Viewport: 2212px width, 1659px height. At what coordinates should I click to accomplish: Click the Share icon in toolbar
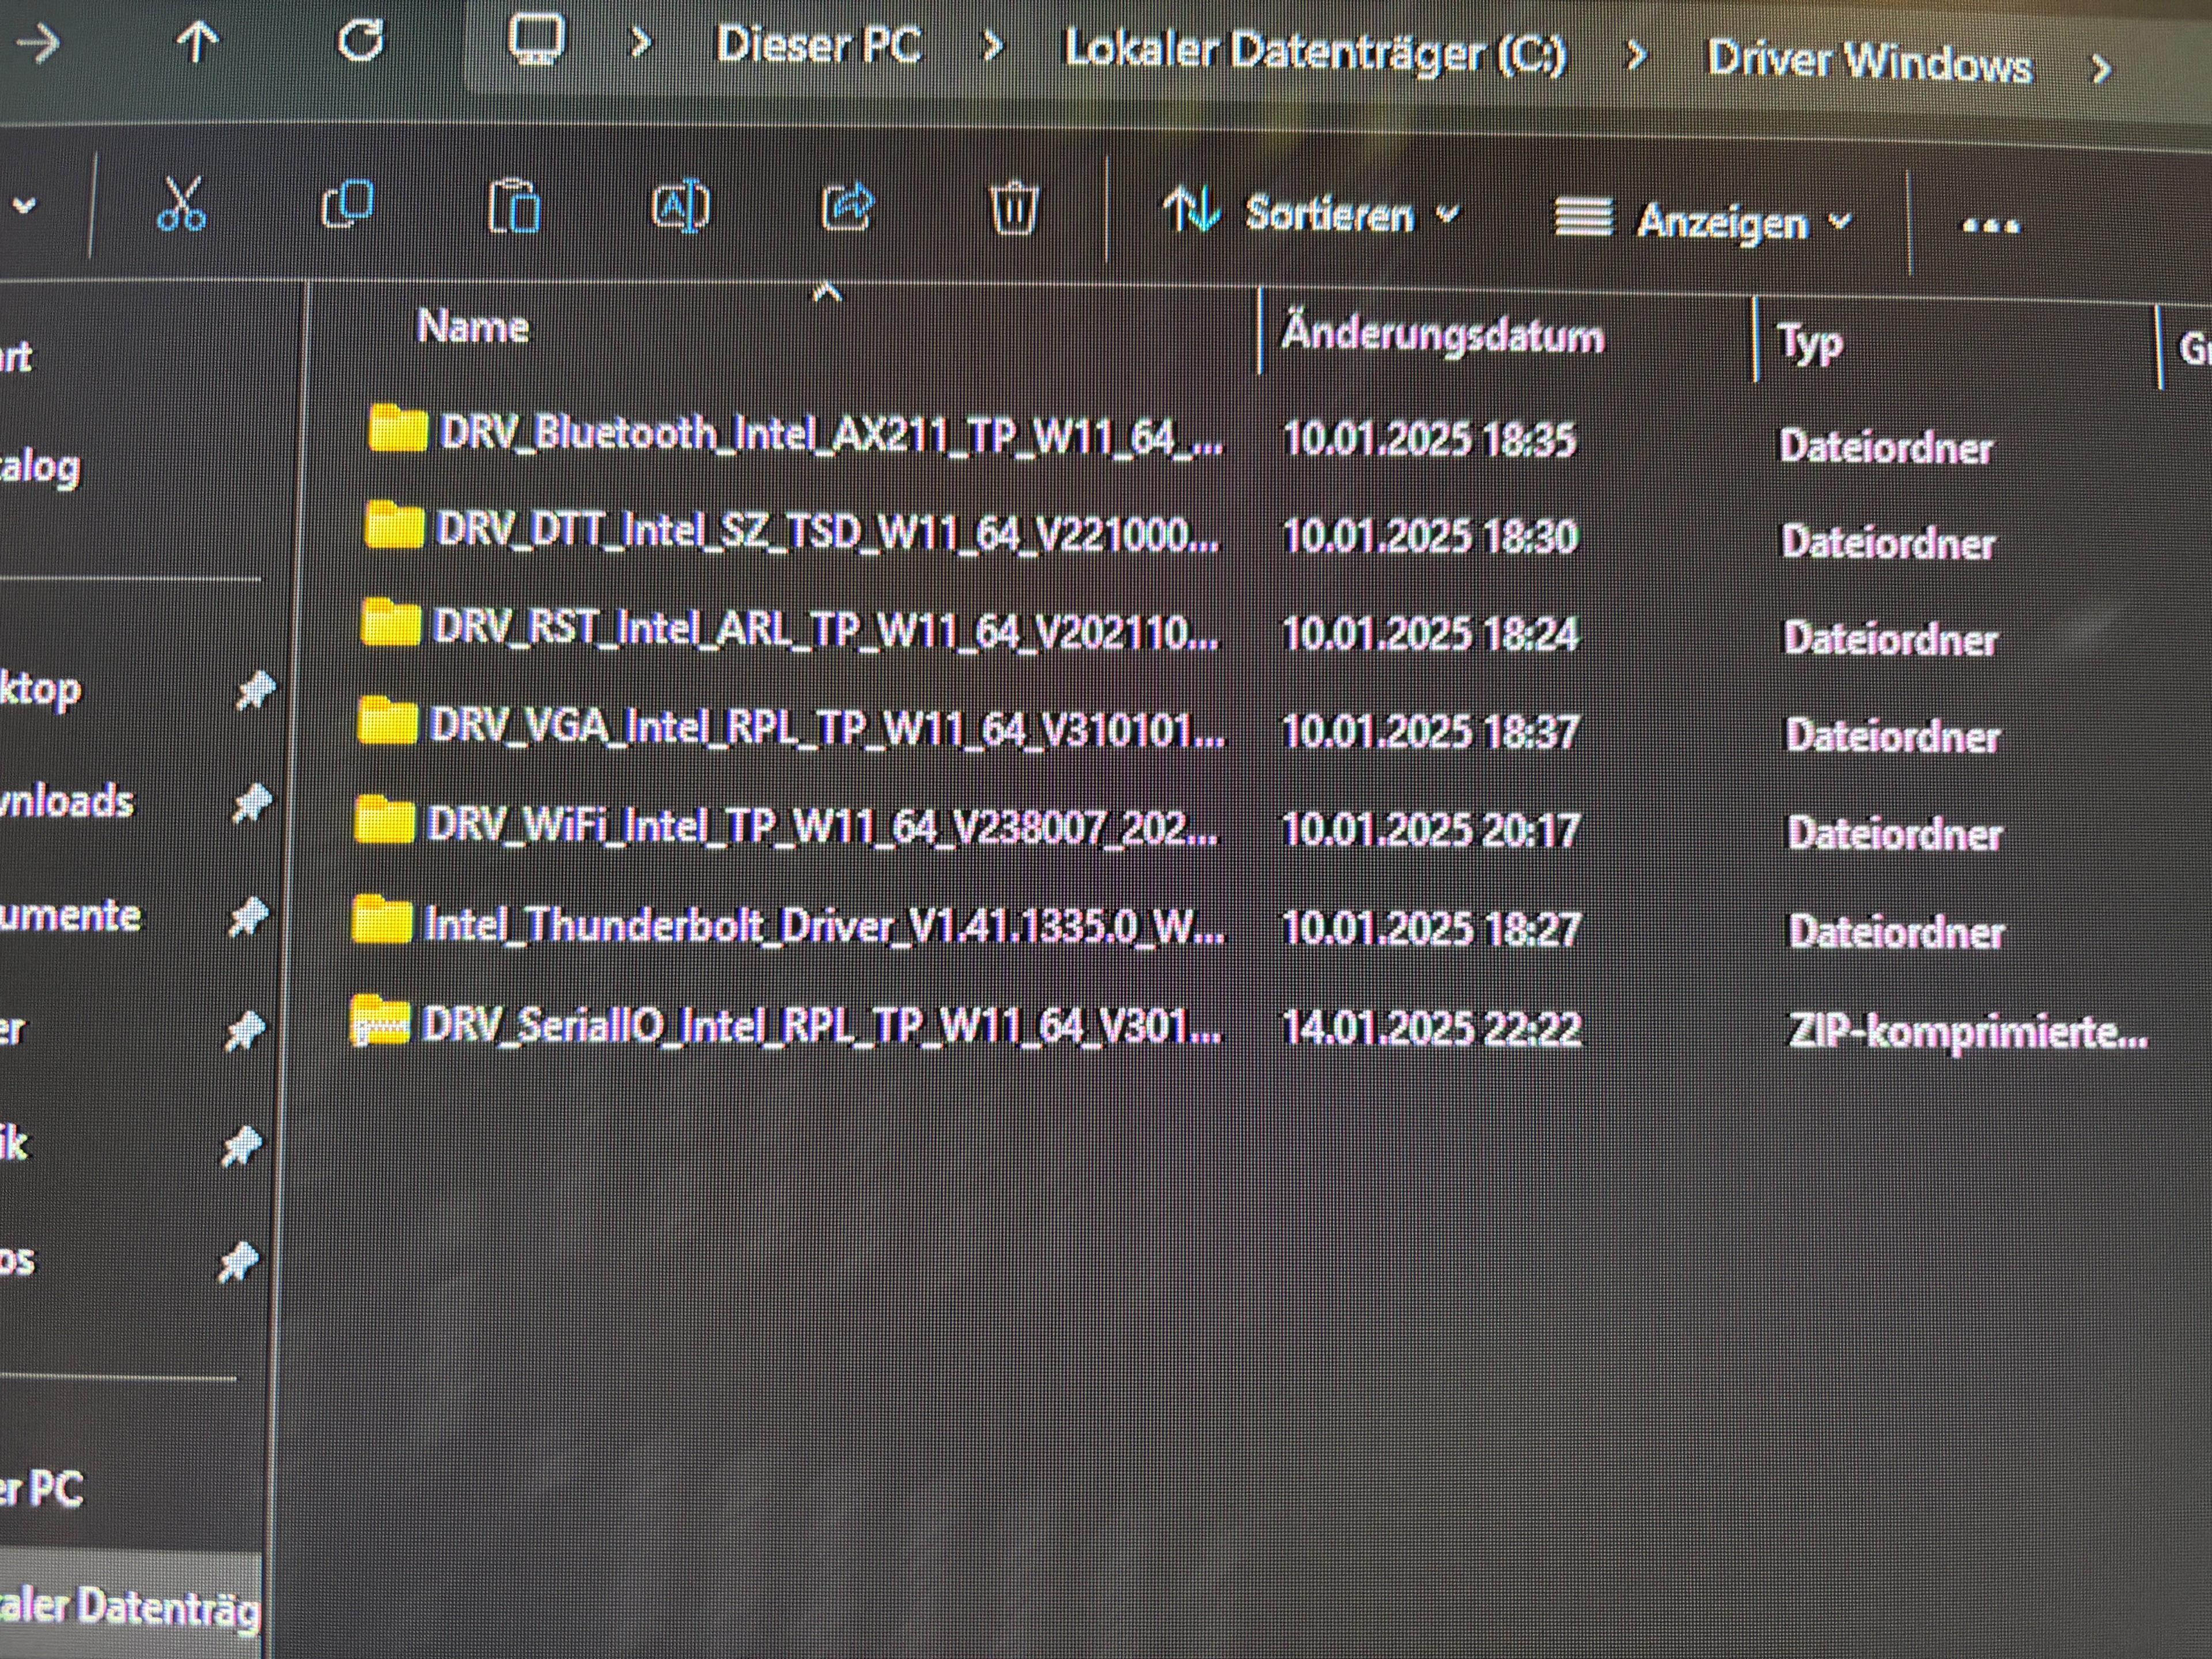pyautogui.click(x=847, y=208)
